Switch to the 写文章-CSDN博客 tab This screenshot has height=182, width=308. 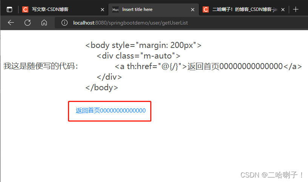[x=63, y=9]
